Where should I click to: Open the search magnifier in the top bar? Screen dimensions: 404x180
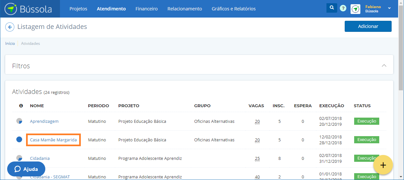coord(332,8)
